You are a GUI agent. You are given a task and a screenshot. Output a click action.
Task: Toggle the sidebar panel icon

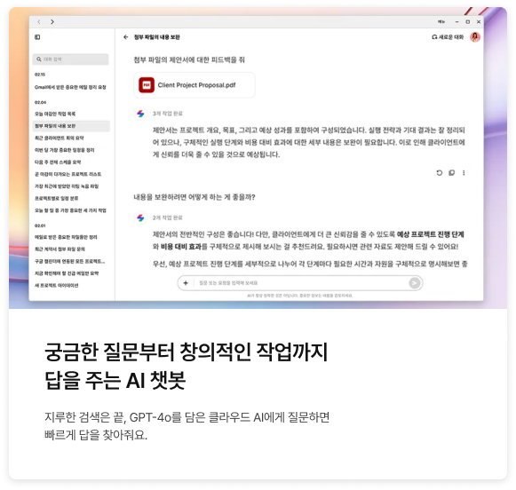tap(37, 37)
